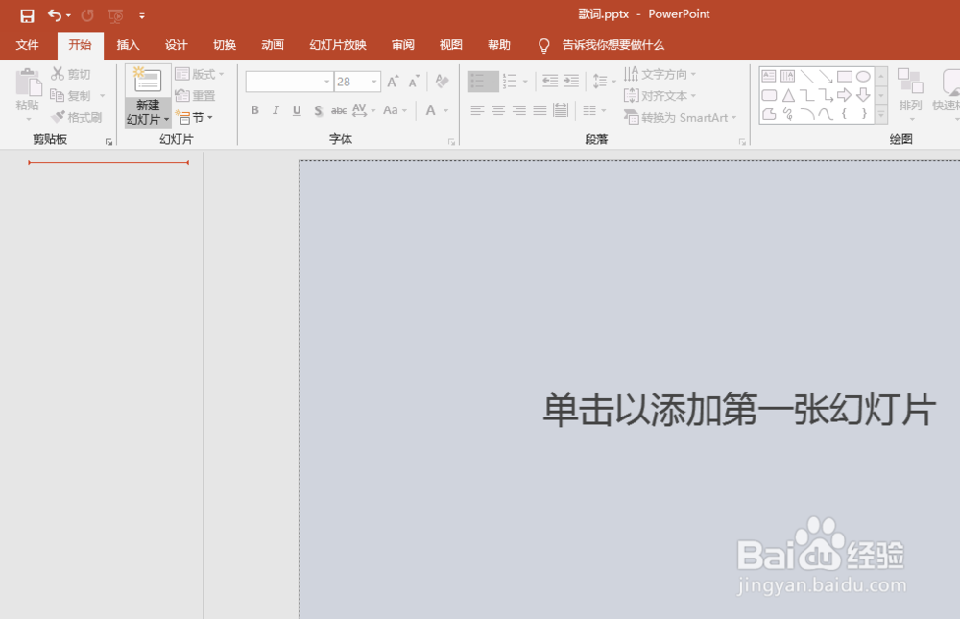Open the 节 section dropdown
The image size is (960, 619).
pyautogui.click(x=194, y=117)
